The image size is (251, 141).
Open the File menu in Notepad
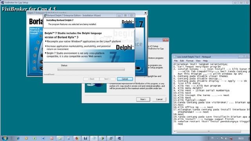tap(176, 61)
